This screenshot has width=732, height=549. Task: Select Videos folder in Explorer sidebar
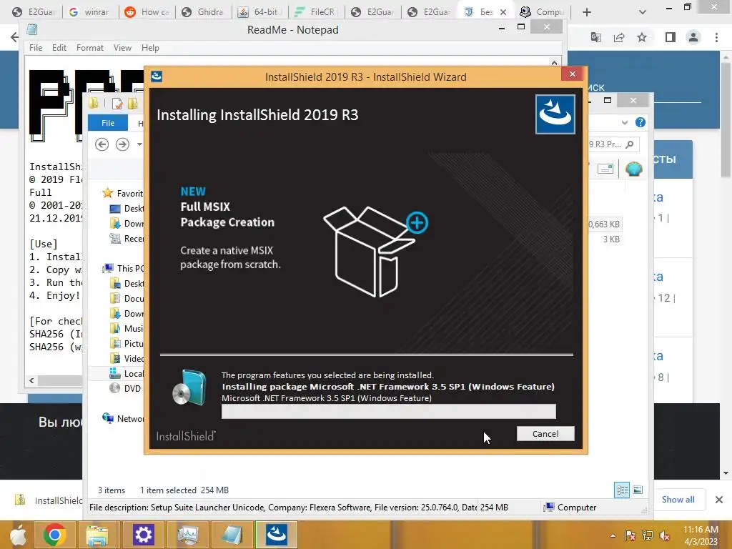click(127, 359)
